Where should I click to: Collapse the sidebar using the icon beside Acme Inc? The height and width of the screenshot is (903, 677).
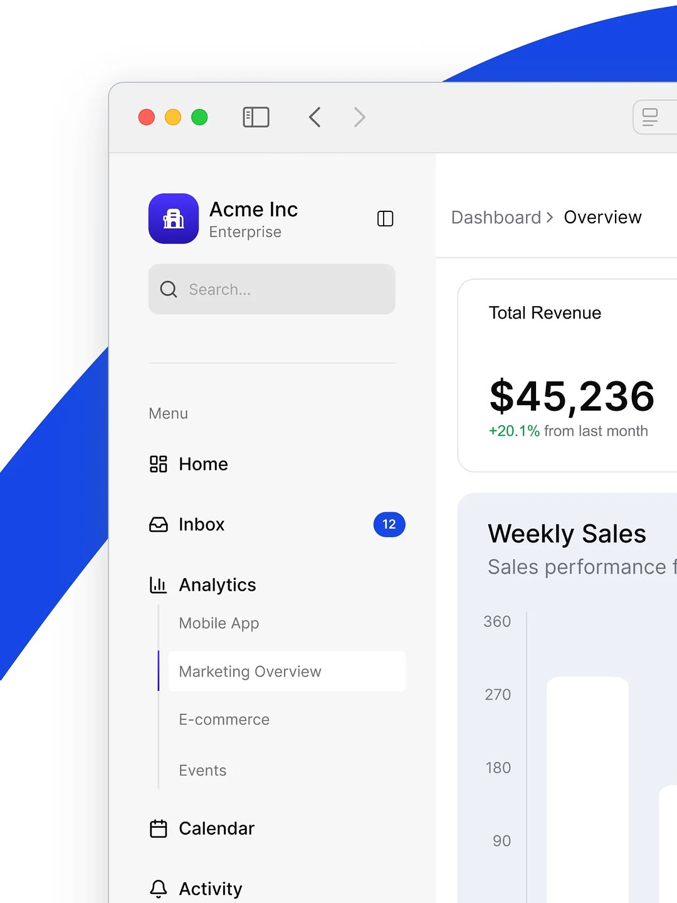[x=384, y=219]
